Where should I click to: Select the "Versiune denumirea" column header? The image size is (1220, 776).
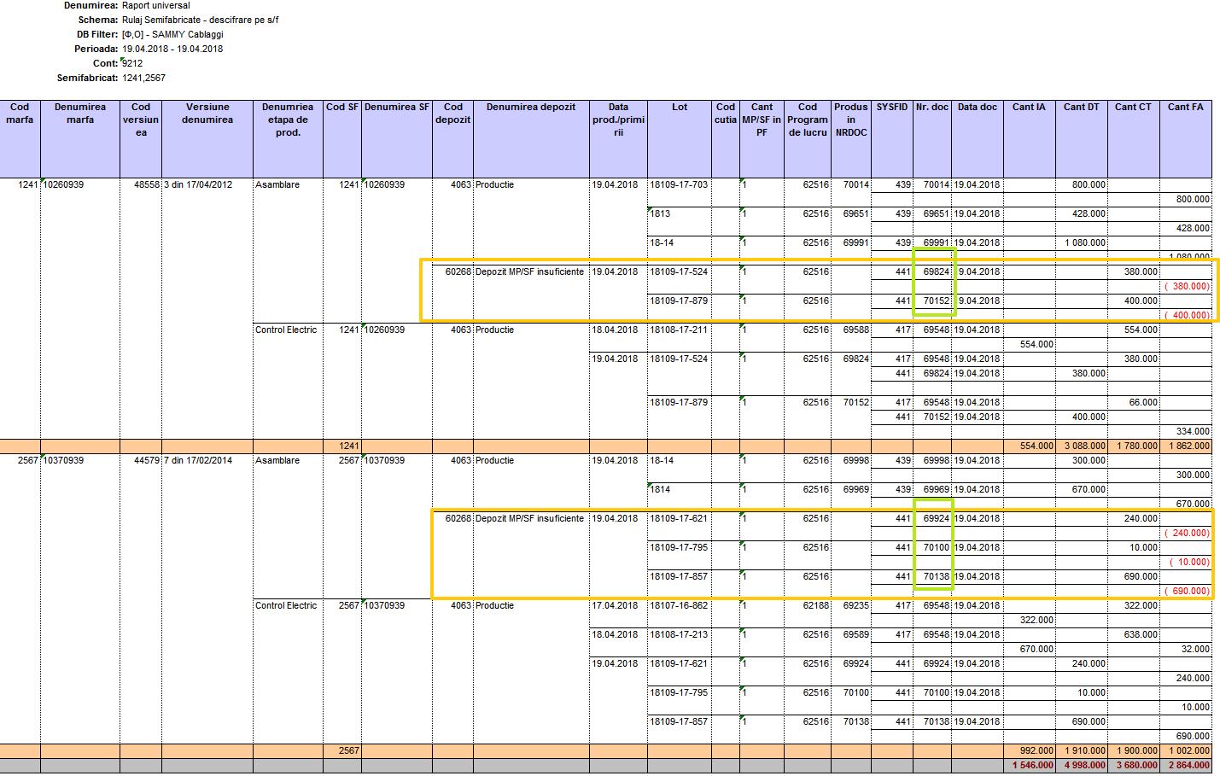207,139
